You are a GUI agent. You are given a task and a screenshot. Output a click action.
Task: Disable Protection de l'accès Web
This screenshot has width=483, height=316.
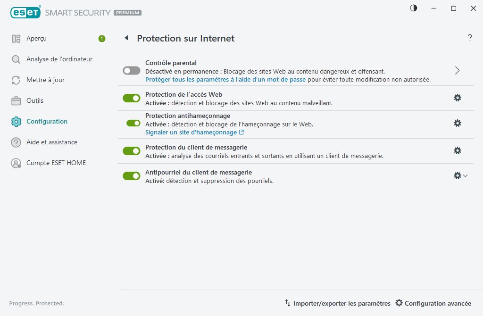click(132, 98)
